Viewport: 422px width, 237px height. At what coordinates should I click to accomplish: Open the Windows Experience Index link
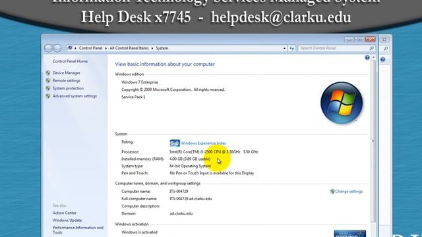point(203,144)
